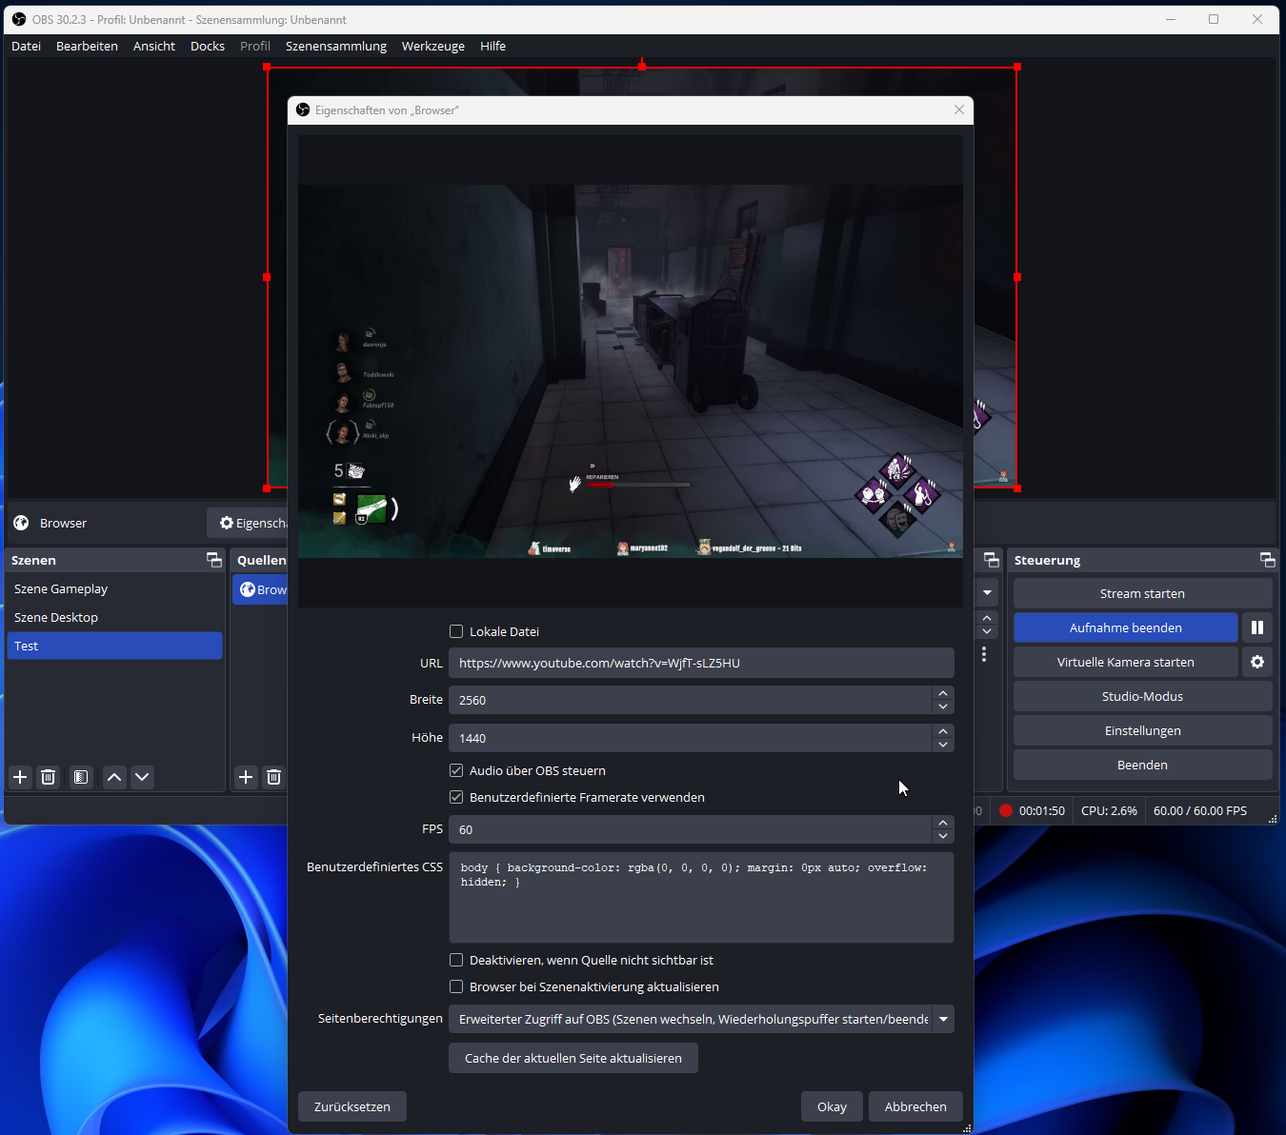Screen dimensions: 1286x1135
Task: Open the Ansicht menu
Action: [x=154, y=46]
